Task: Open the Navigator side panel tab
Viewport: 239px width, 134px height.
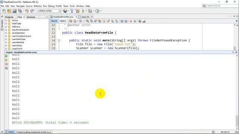Action: [2, 25]
